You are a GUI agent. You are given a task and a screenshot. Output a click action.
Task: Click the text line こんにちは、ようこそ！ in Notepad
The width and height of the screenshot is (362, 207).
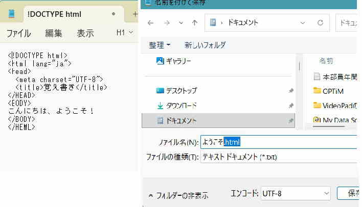coord(51,111)
